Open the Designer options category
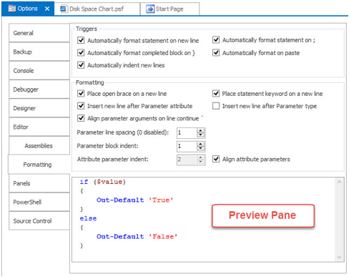The image size is (349, 277). pyautogui.click(x=39, y=108)
